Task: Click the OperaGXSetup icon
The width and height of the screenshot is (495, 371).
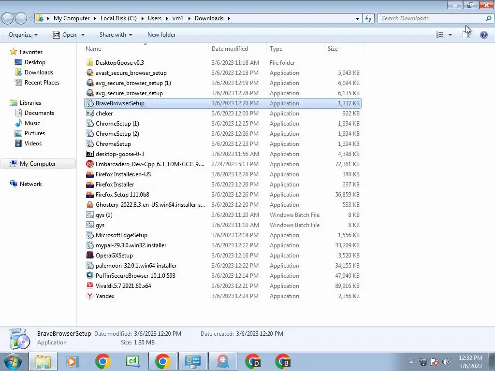Action: point(90,255)
